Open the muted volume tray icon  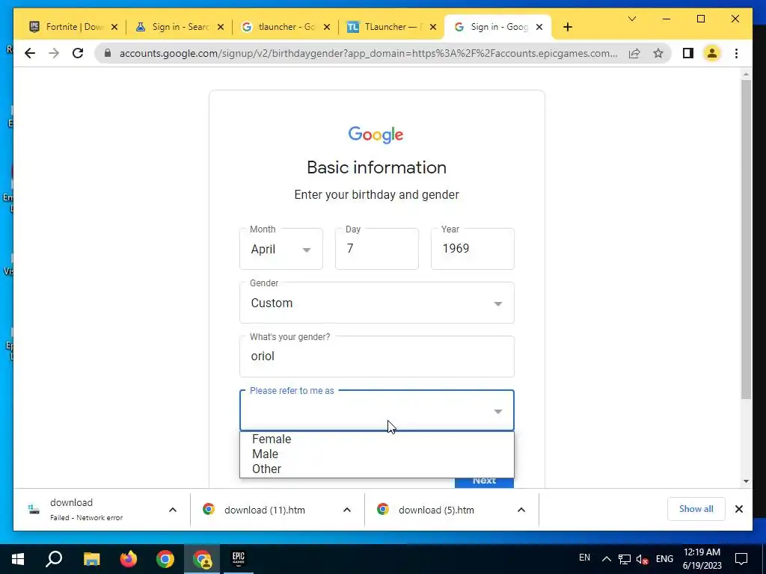pos(642,559)
